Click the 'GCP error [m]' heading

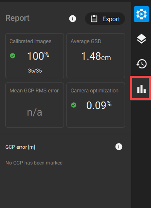tap(20, 147)
